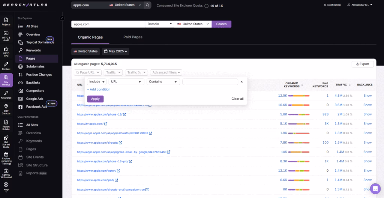Screen dimensions: 384x198
Task: Expand the Include condition dropdown
Action: (97, 82)
